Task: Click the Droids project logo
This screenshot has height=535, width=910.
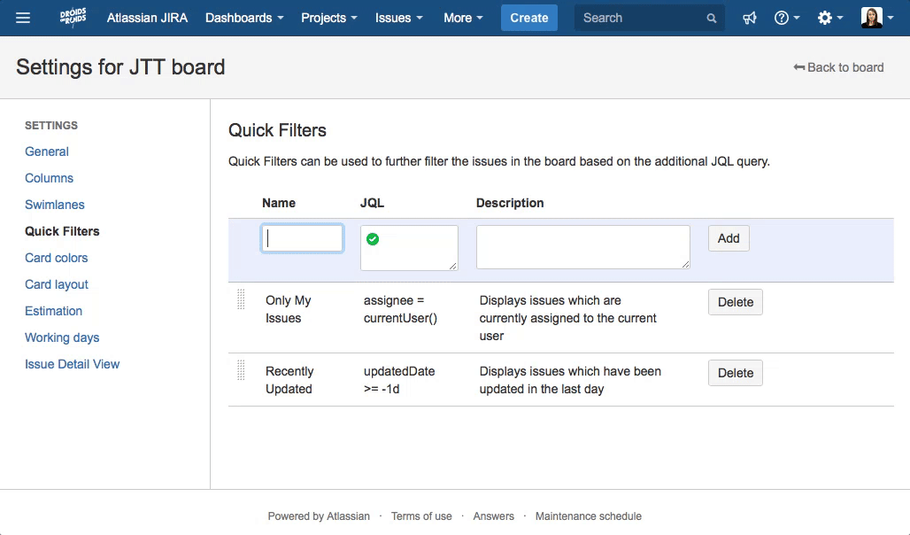Action: pos(73,18)
